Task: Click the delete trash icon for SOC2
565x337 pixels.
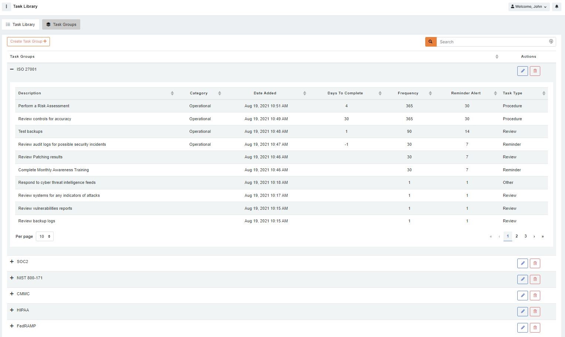Action: (x=535, y=263)
